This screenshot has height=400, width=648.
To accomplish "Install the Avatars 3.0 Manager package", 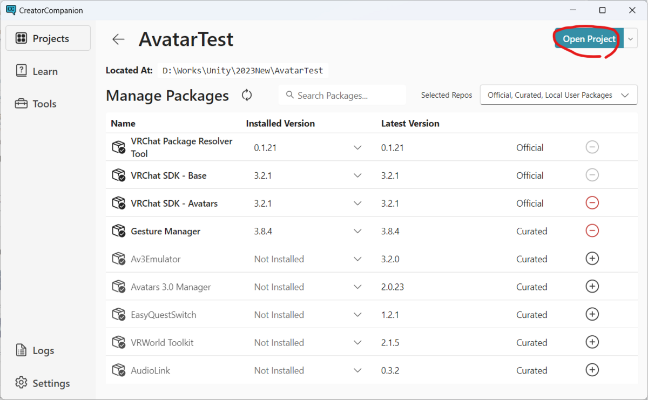I will pos(592,287).
